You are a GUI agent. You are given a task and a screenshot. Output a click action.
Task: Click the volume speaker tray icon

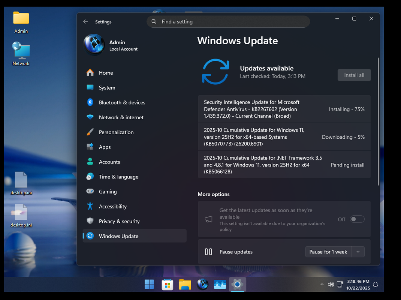pos(331,285)
